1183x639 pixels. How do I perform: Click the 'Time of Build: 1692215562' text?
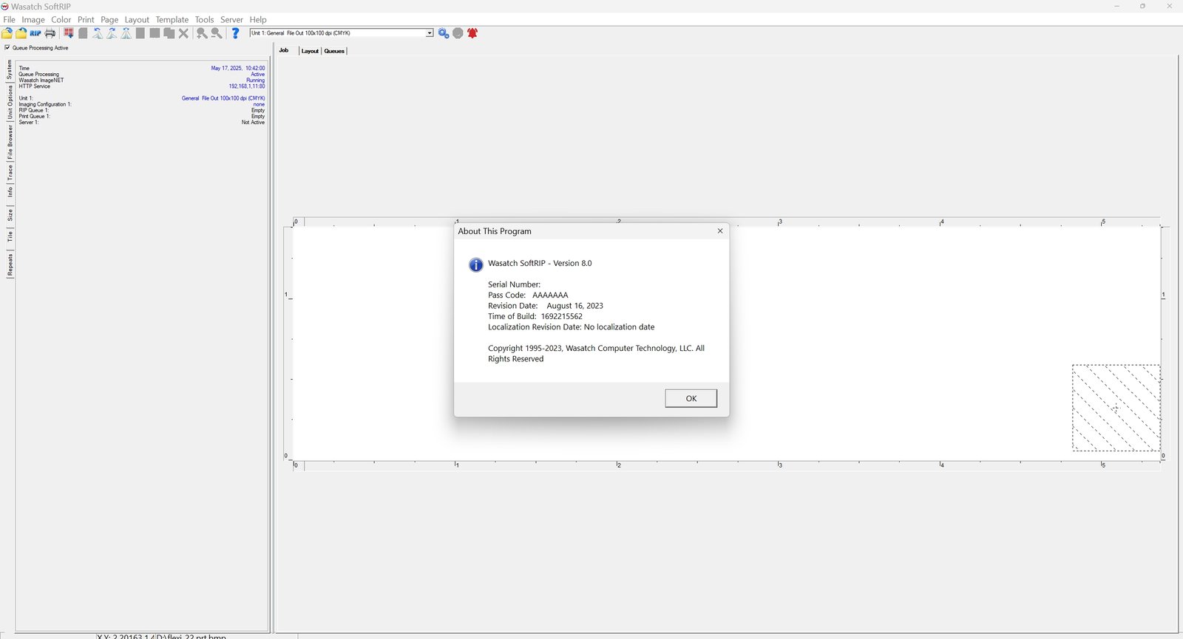[x=535, y=316]
